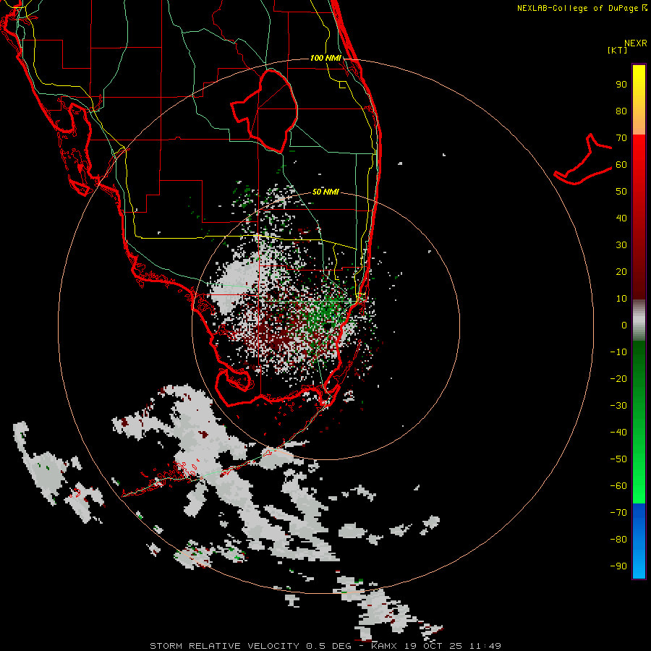This screenshot has width=651, height=651.
Task: Click the NEXR label above the scale
Action: point(635,43)
